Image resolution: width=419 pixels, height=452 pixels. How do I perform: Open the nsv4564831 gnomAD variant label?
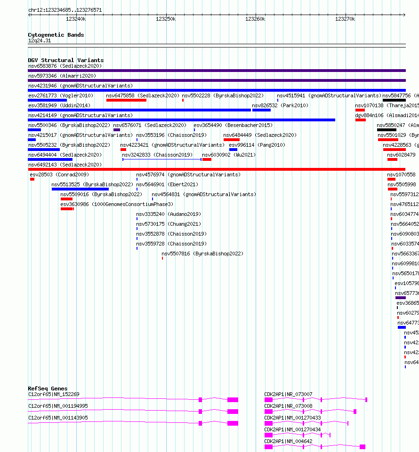pyautogui.click(x=204, y=194)
